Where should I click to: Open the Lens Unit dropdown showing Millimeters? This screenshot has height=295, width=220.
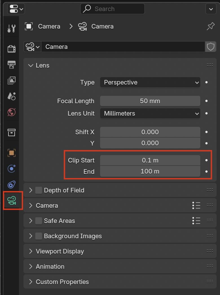pos(150,114)
